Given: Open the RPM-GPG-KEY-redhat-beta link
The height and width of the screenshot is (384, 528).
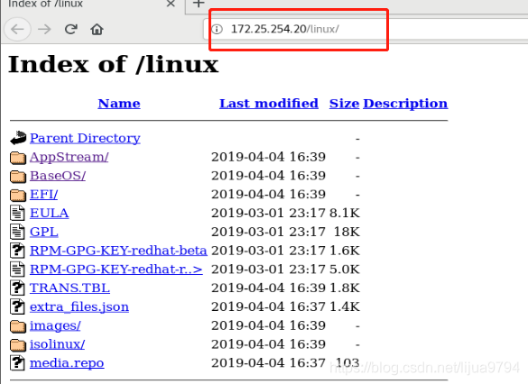Looking at the screenshot, I should coord(118,251).
